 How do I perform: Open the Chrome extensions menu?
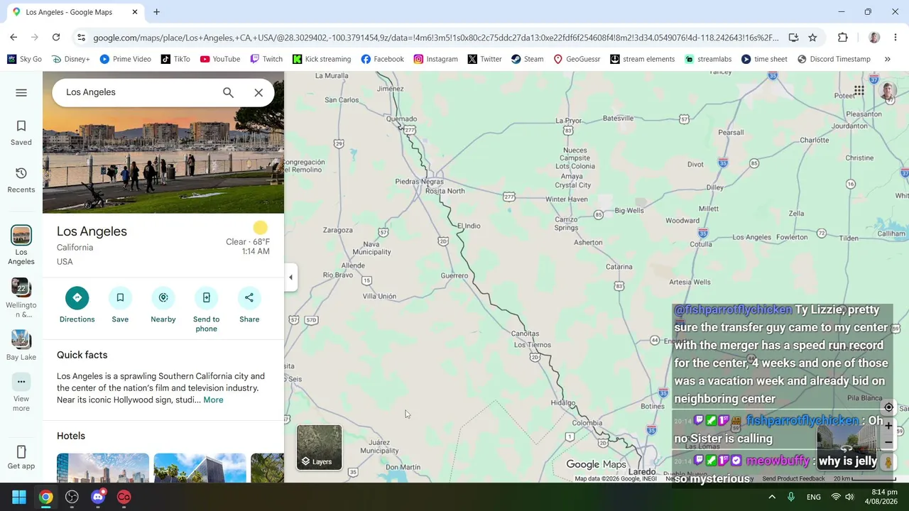click(x=843, y=38)
